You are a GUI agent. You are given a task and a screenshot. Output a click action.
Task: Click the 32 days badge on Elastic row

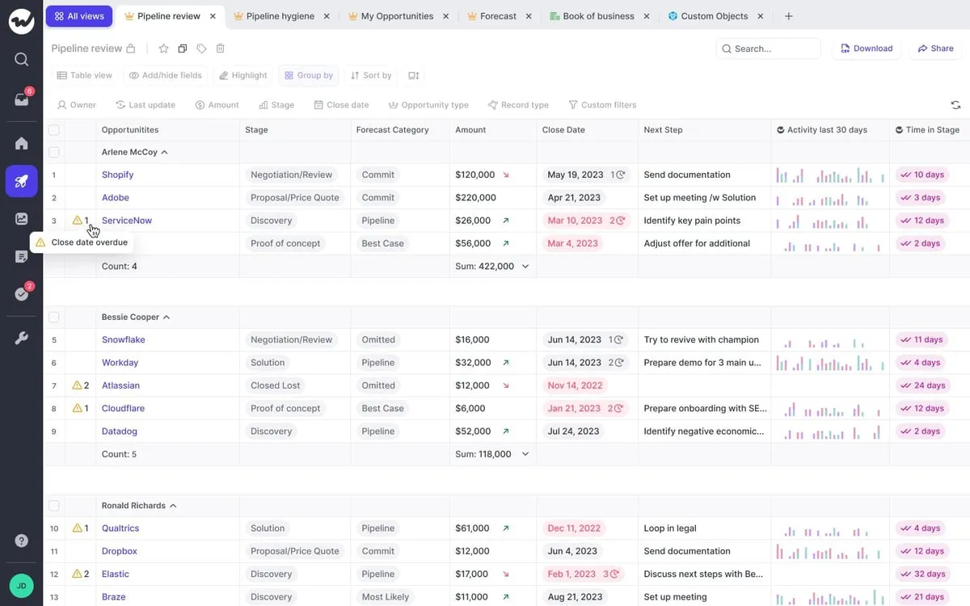pyautogui.click(x=921, y=574)
